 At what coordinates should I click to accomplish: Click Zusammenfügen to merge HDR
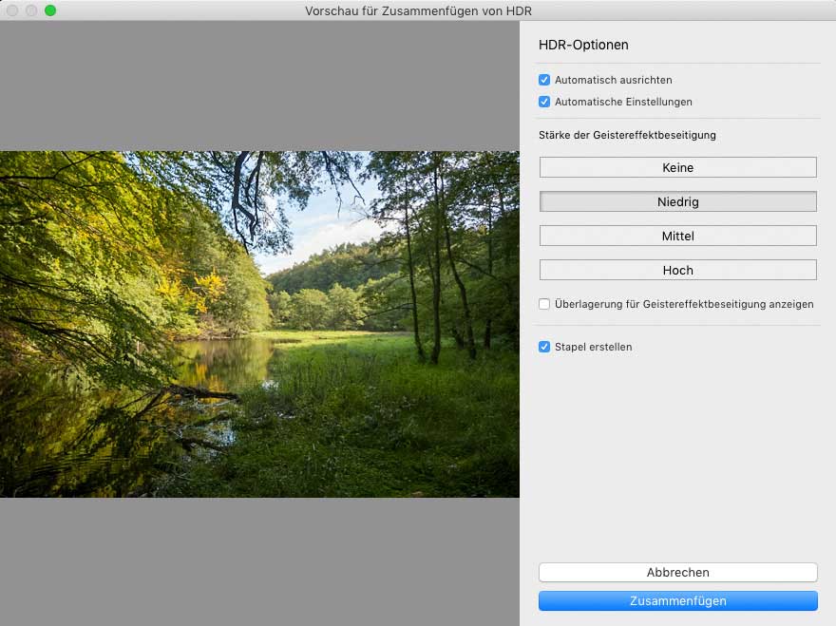pyautogui.click(x=677, y=600)
